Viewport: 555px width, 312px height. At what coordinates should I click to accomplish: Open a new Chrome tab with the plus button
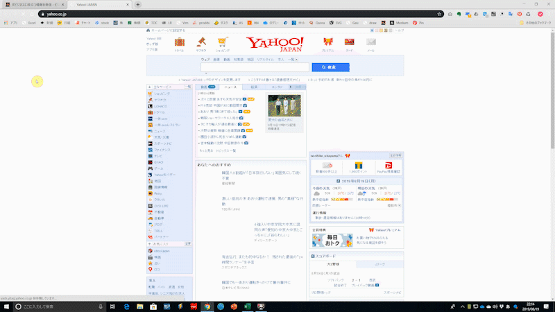pyautogui.click(x=138, y=5)
